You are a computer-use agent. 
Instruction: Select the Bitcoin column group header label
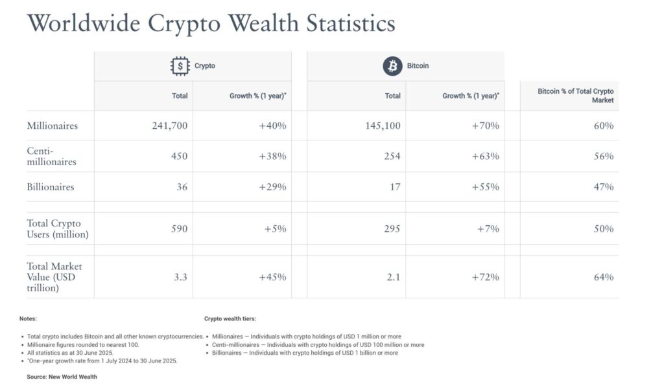418,66
